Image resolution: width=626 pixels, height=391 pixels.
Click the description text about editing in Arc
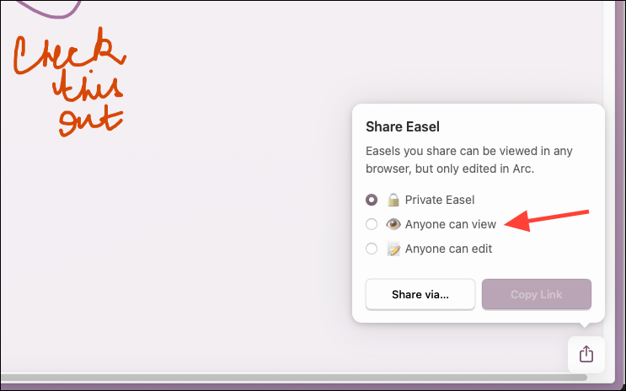tap(469, 160)
